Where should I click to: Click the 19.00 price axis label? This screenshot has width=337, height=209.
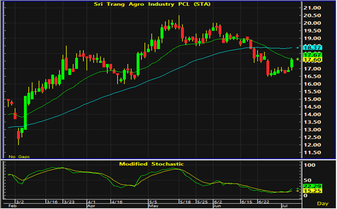click(x=312, y=39)
